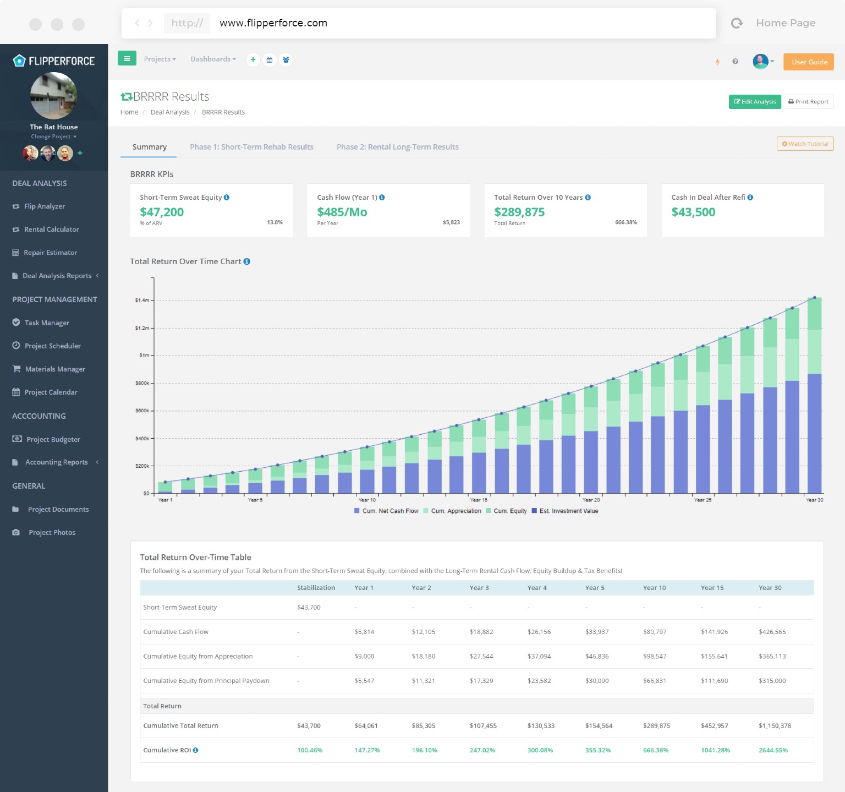The height and width of the screenshot is (792, 845).
Task: Switch to the Phase 2: Rental Long-Term Results tab
Action: coord(398,147)
